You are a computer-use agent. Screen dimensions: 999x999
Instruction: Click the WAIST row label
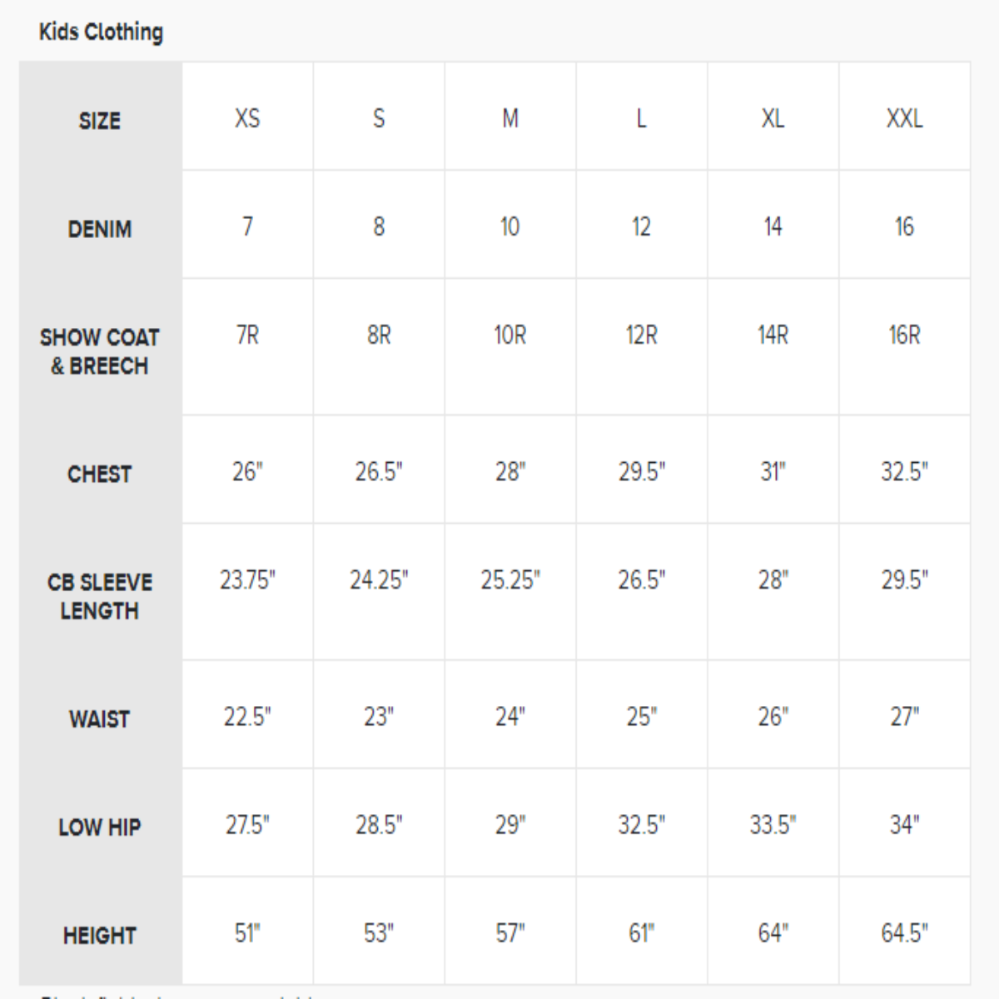click(100, 718)
